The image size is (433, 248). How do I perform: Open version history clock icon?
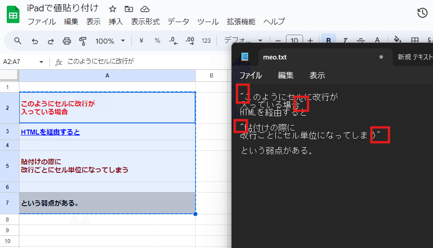[422, 13]
